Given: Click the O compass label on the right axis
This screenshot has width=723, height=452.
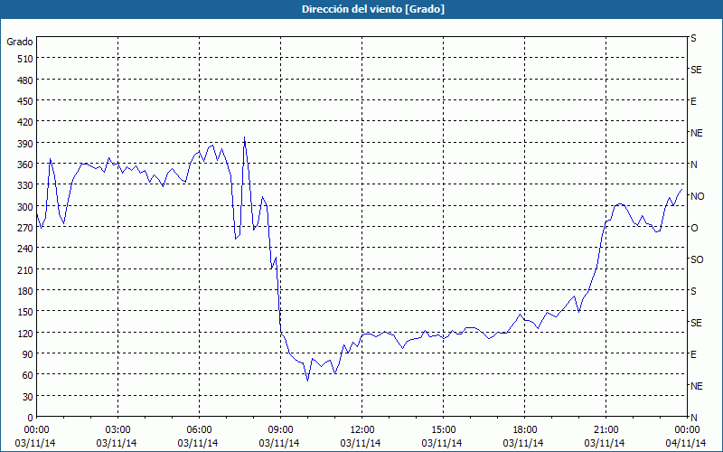Looking at the screenshot, I should (x=694, y=228).
